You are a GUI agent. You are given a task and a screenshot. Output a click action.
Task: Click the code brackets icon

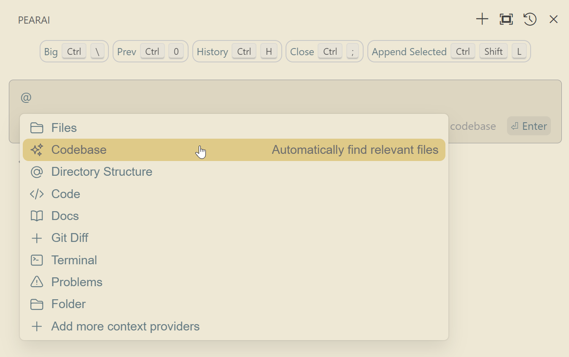click(37, 194)
